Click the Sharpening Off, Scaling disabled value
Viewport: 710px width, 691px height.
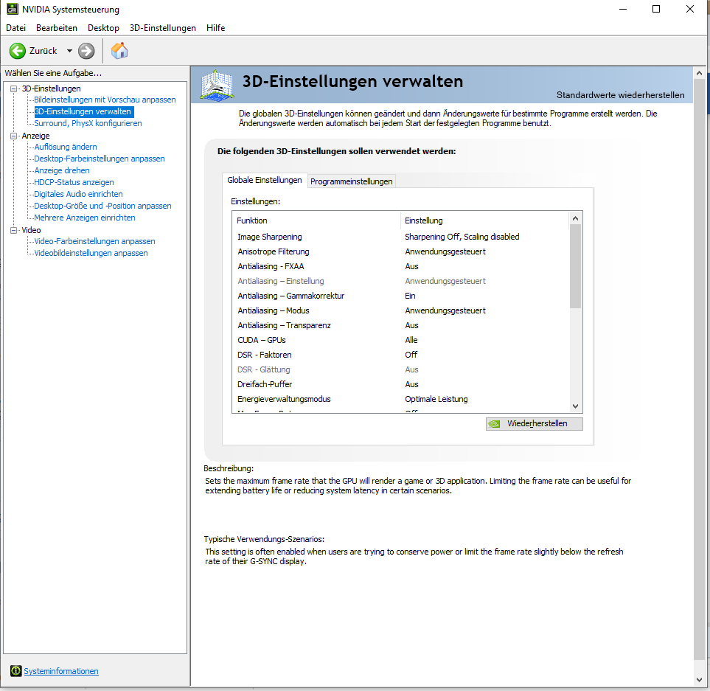[462, 237]
